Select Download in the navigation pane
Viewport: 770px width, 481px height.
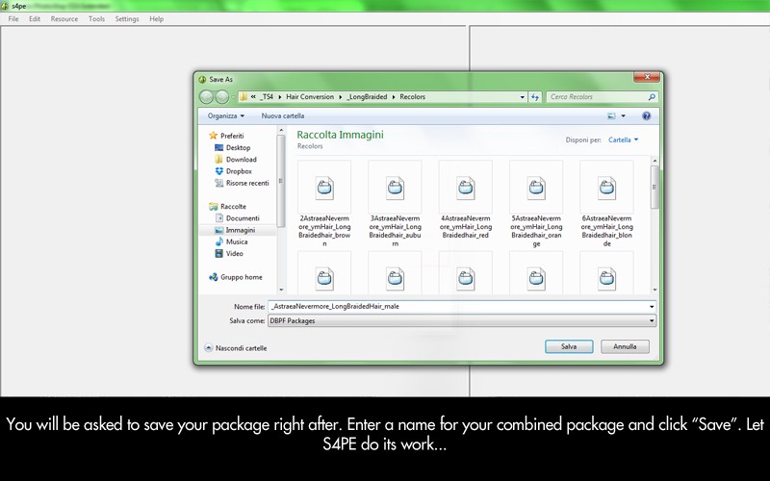click(x=236, y=159)
